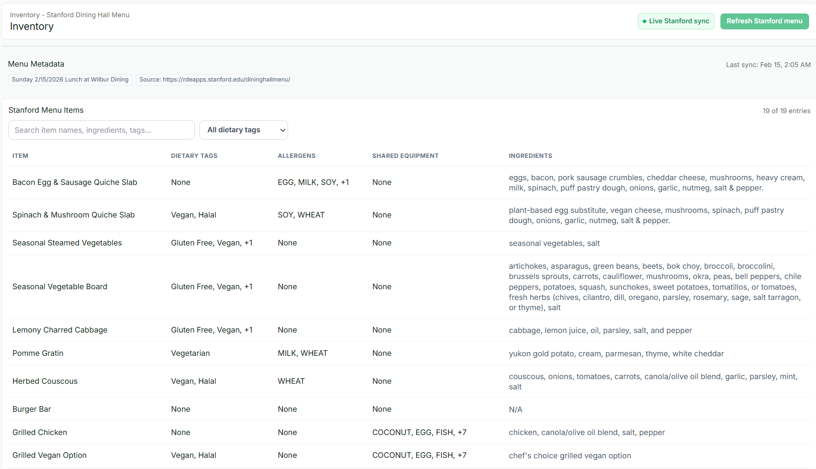
Task: Click the Refresh Stanford menu button
Action: point(764,21)
